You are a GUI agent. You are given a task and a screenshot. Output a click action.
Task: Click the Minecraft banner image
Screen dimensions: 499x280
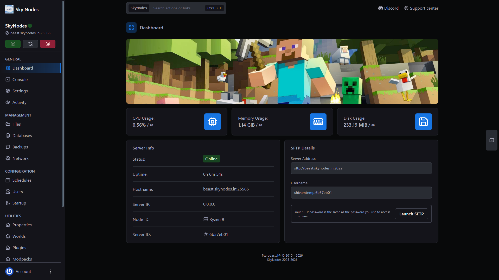(x=282, y=71)
